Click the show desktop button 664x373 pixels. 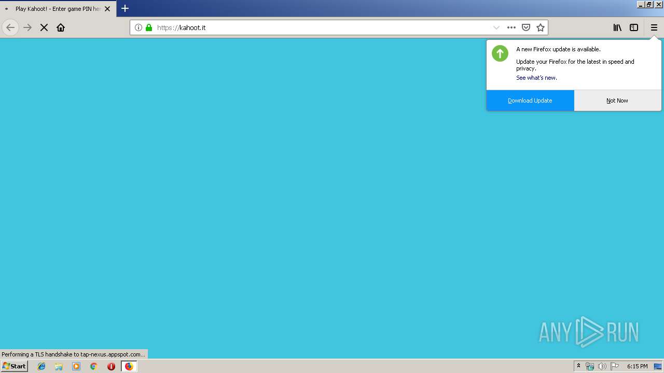(x=658, y=366)
